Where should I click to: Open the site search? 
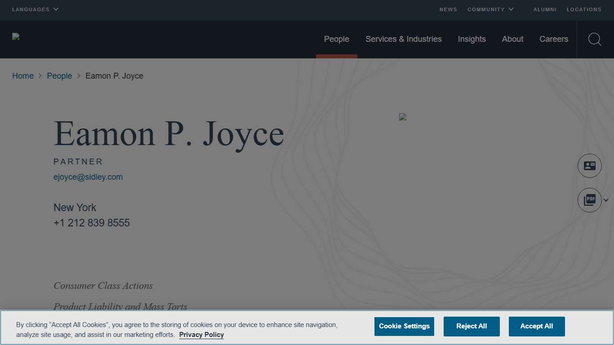tap(594, 39)
